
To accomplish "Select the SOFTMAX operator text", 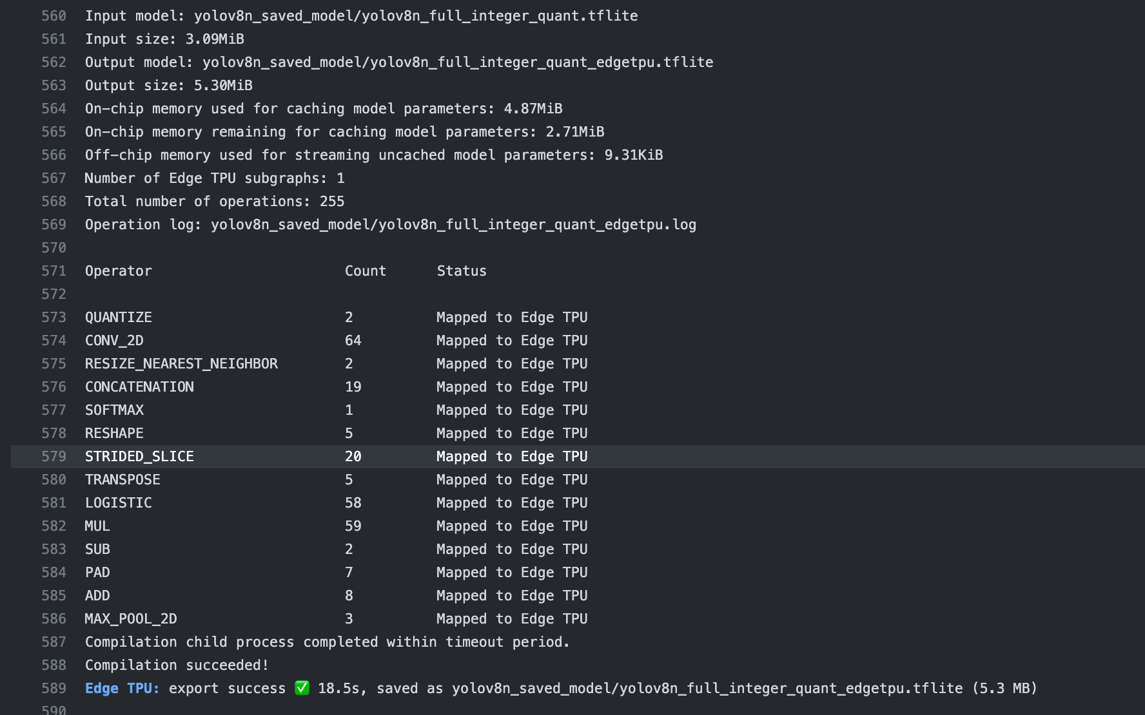I will 114,410.
